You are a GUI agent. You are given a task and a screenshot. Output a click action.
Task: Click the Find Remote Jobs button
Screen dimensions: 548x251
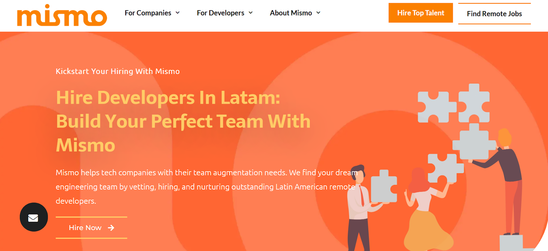point(494,14)
